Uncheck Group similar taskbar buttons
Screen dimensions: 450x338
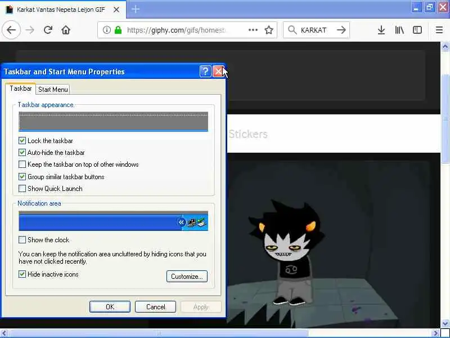point(22,176)
